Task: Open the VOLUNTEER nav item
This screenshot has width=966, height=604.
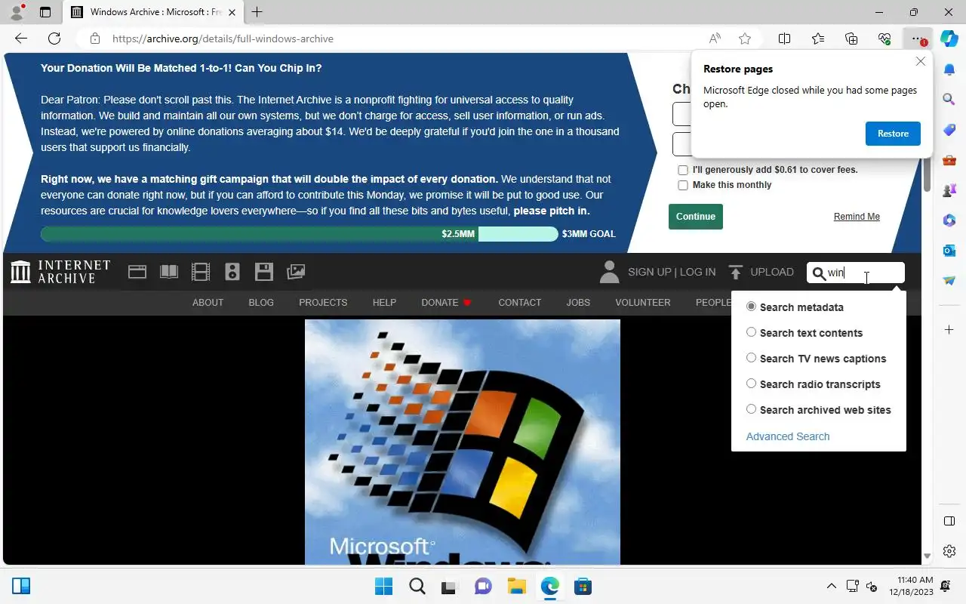Action: pos(643,302)
